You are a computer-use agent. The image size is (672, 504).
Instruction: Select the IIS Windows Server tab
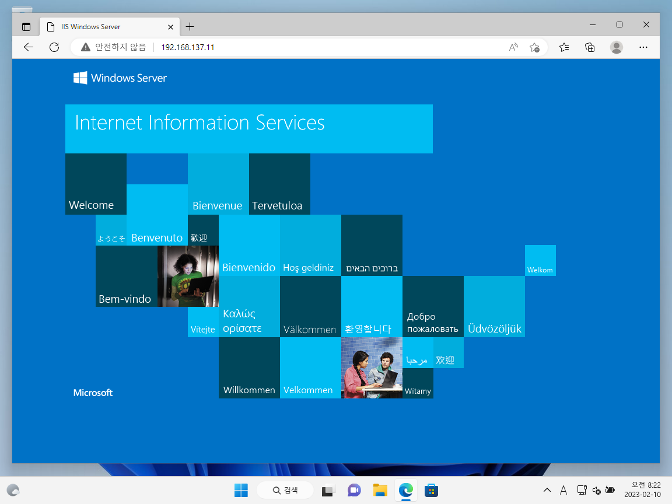tap(110, 27)
